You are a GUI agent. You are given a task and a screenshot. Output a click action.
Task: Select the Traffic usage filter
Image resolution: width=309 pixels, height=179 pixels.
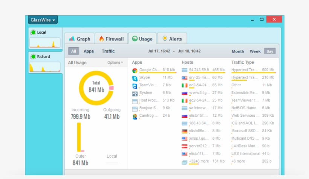click(x=108, y=51)
